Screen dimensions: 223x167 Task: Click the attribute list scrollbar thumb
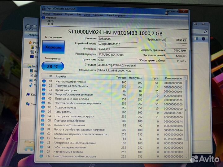click(x=186, y=110)
